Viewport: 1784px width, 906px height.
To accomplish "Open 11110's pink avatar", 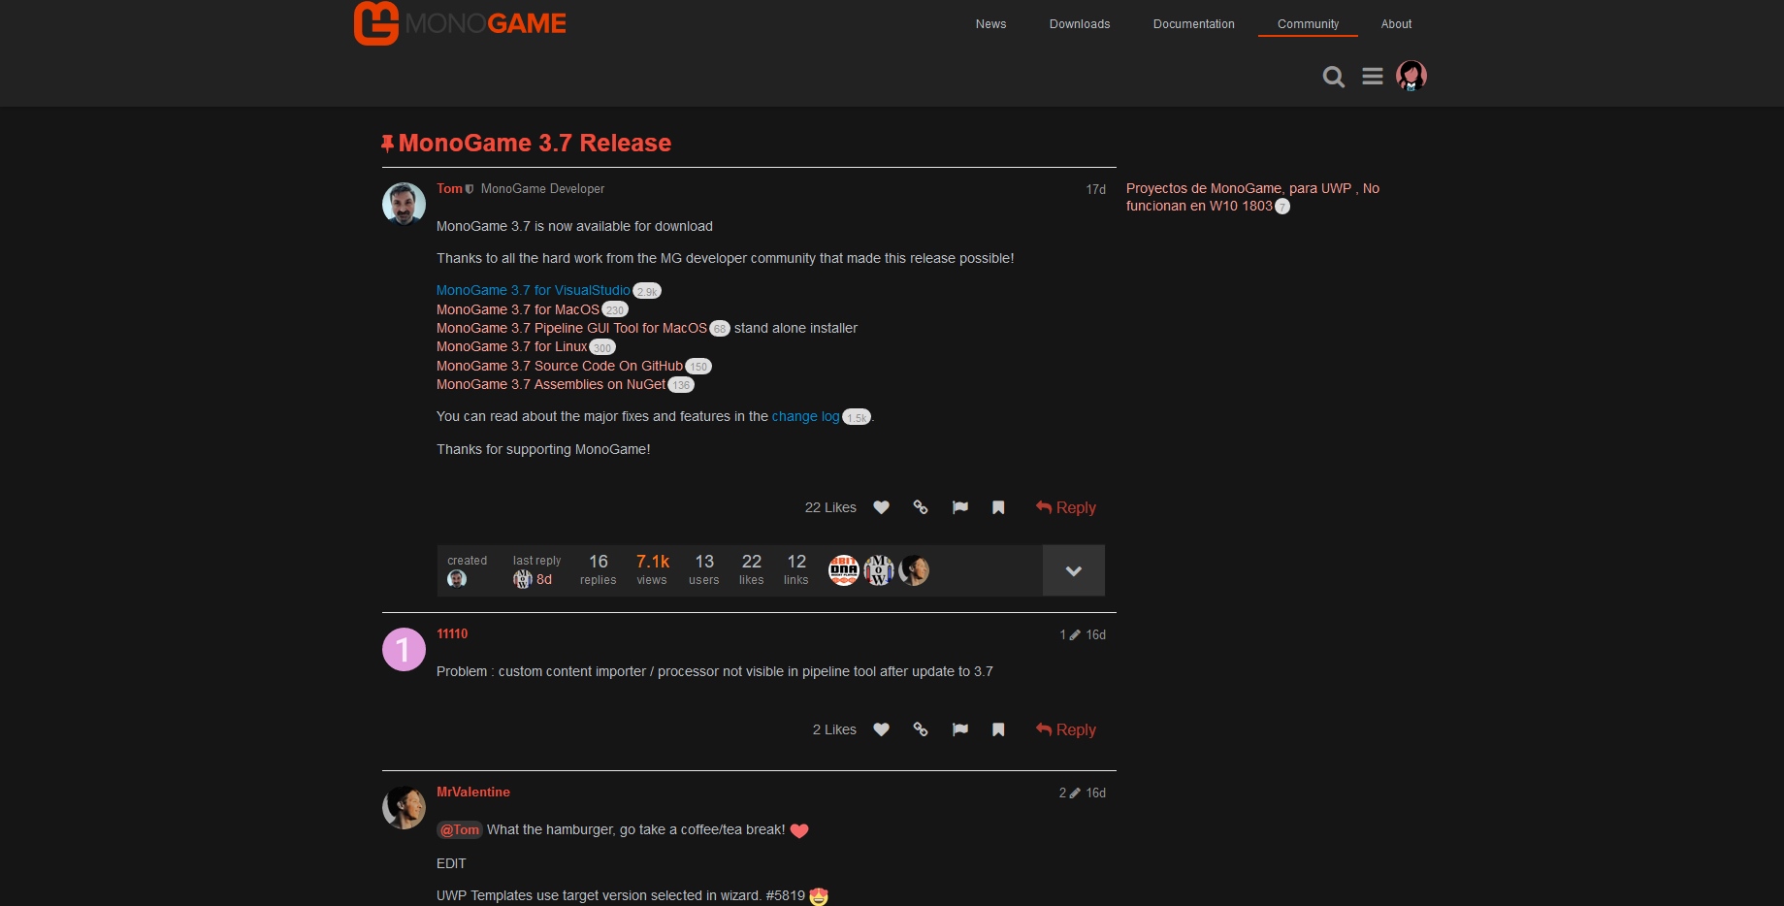I will (404, 649).
